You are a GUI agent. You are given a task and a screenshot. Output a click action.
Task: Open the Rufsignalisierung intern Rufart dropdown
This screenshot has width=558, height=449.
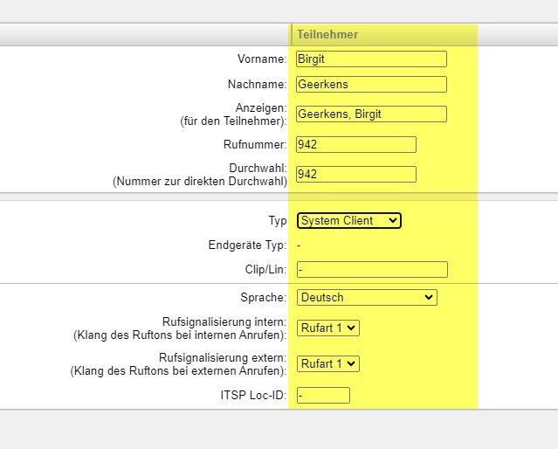tap(328, 328)
